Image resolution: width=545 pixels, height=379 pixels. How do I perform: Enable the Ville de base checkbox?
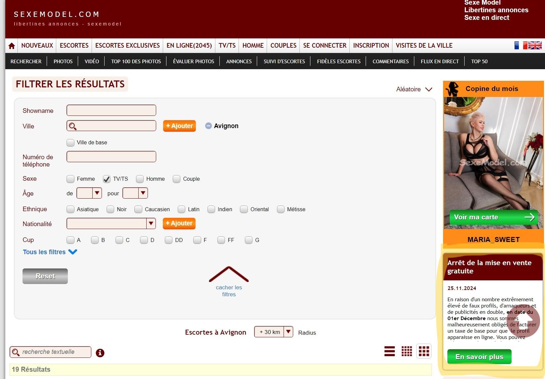tap(70, 143)
